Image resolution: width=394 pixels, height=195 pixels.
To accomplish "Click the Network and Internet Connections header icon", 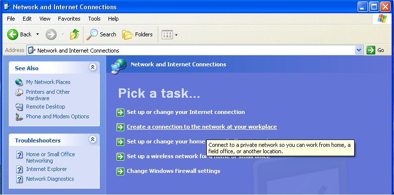I will click(118, 66).
